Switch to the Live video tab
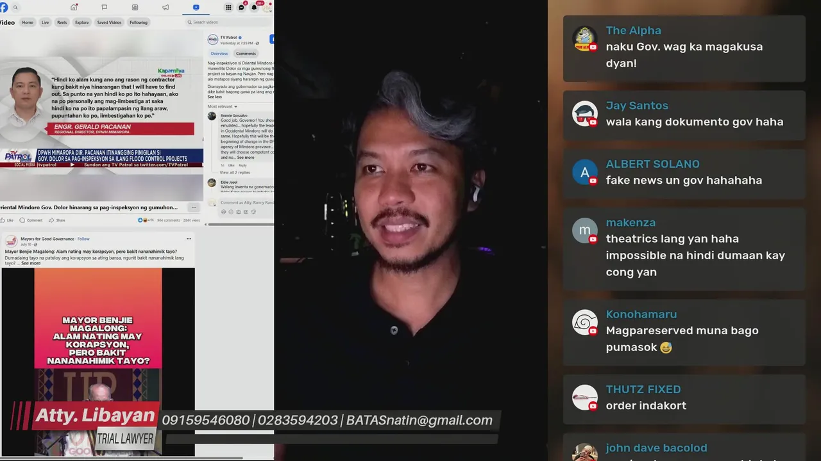This screenshot has width=821, height=461. point(45,22)
